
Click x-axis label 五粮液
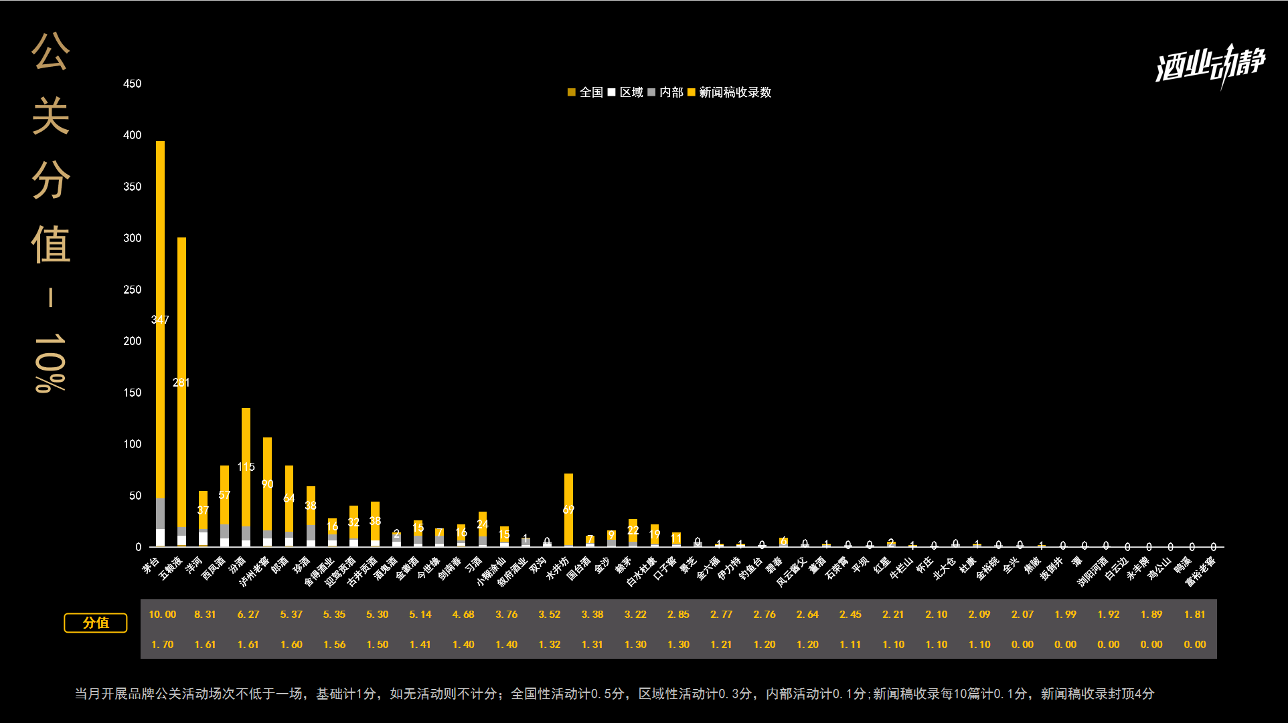click(170, 568)
